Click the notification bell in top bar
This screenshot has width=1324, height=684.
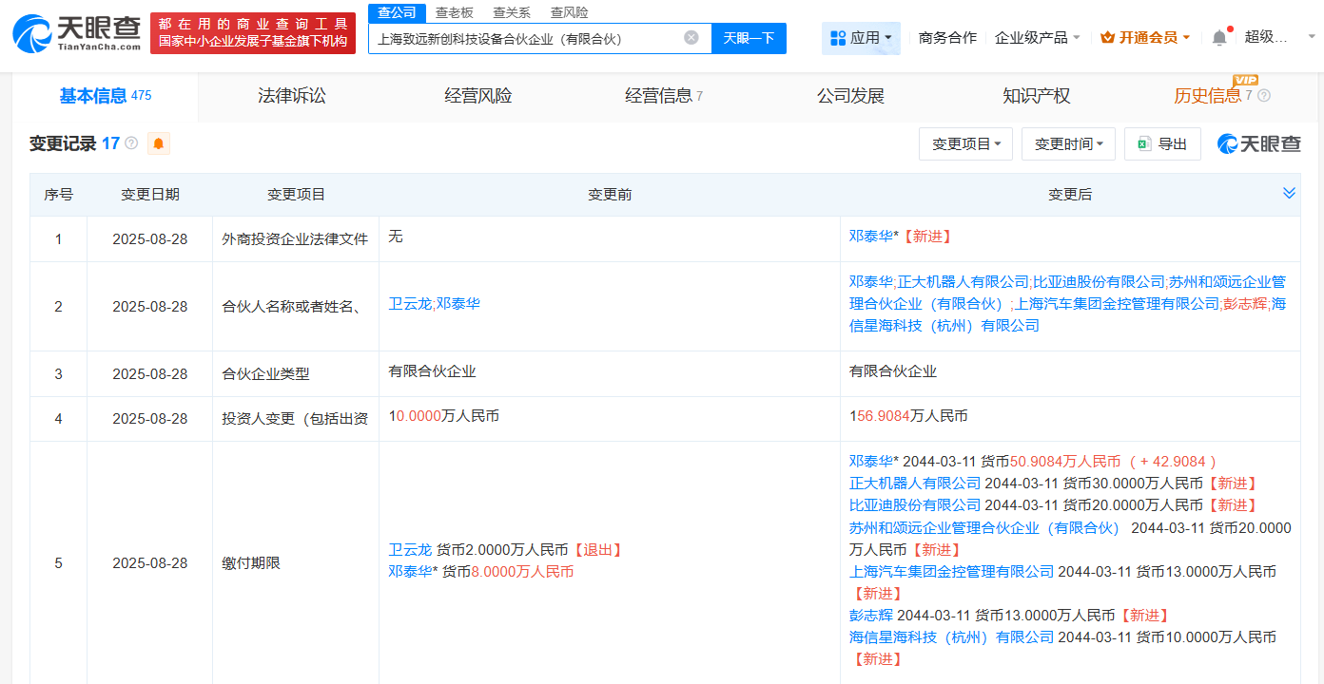1218,35
